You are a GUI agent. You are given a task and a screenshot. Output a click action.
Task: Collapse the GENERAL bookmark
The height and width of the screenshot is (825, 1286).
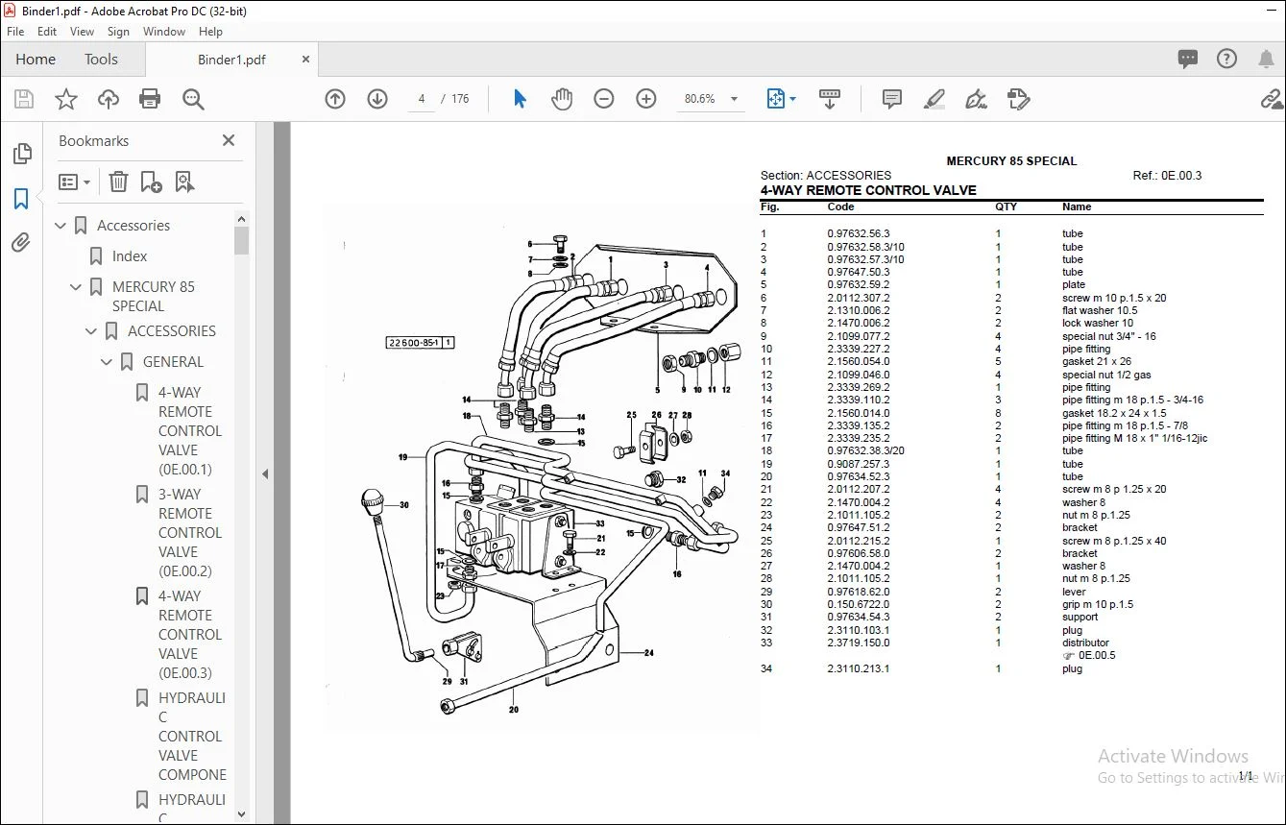[x=108, y=362]
